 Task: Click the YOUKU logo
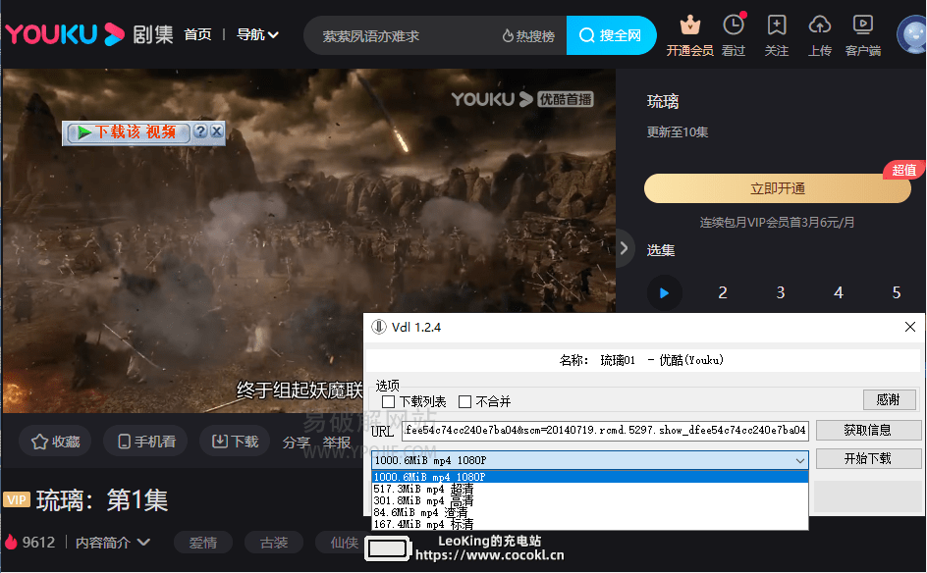[65, 34]
